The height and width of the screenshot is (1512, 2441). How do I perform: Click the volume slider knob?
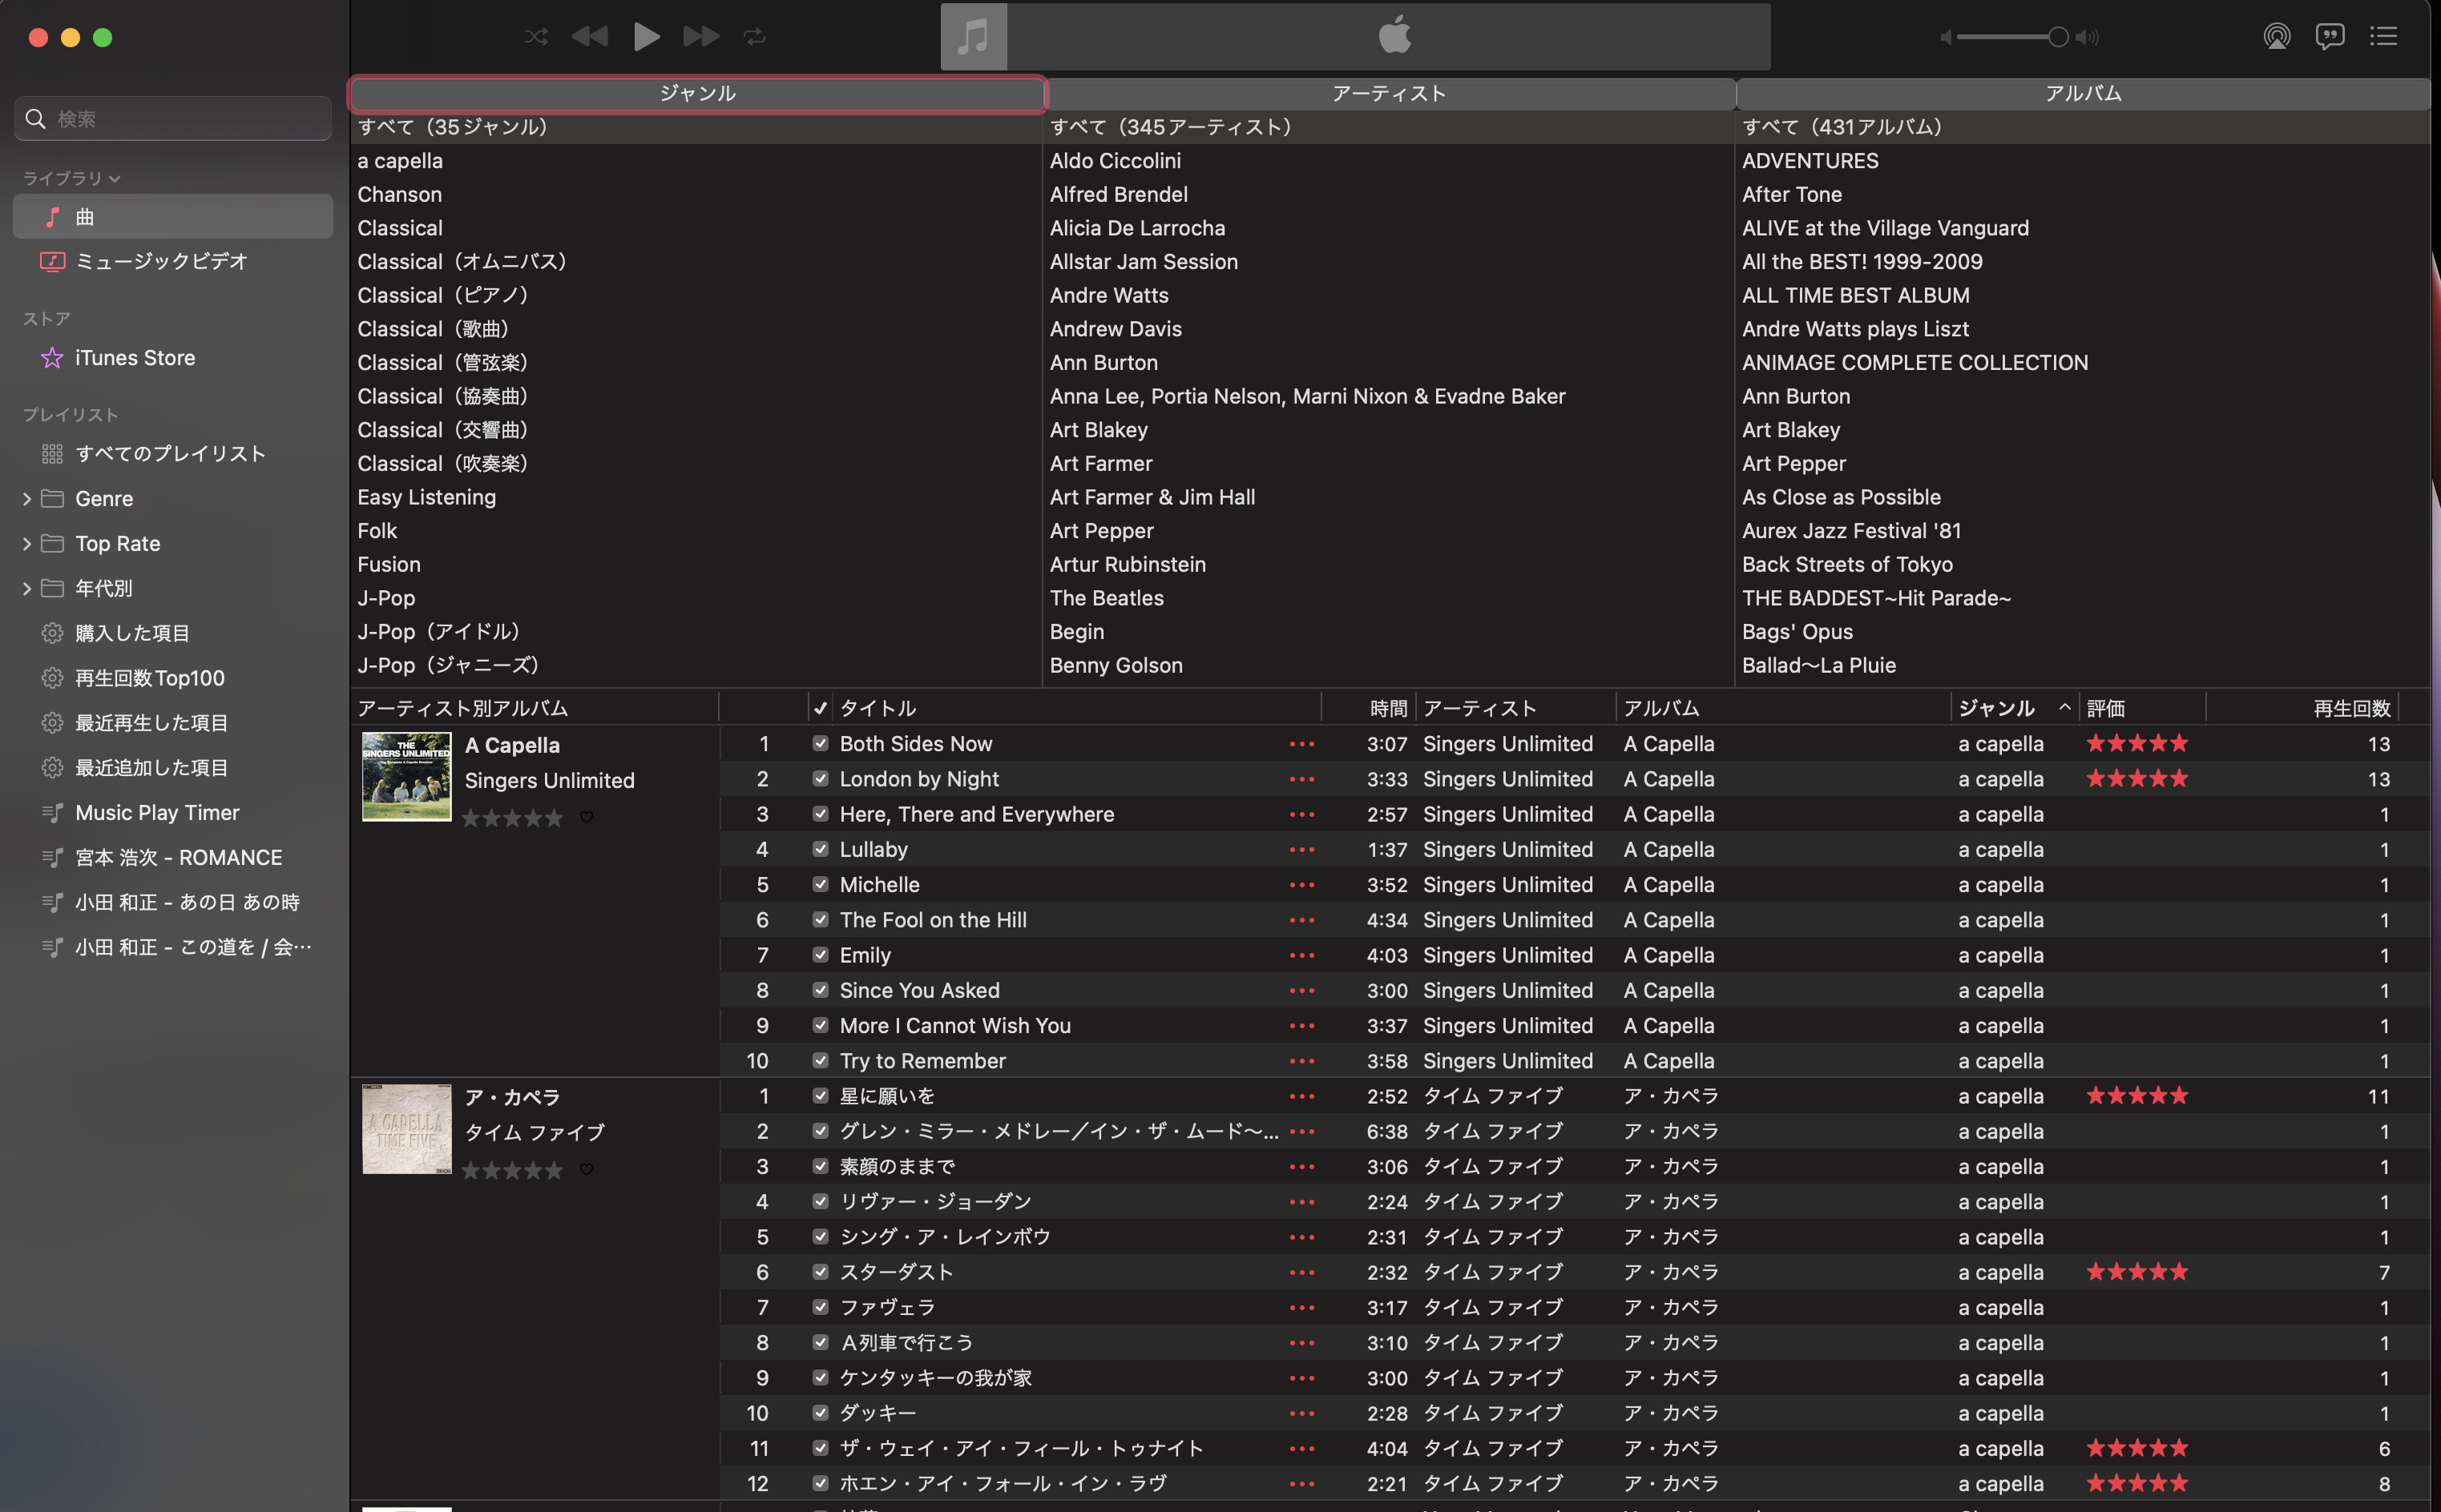point(2058,37)
